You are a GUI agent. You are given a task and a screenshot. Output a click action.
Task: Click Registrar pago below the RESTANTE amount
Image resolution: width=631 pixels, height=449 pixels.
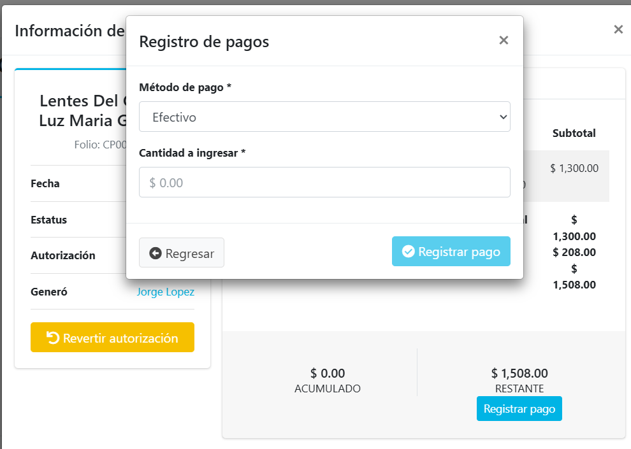point(519,409)
